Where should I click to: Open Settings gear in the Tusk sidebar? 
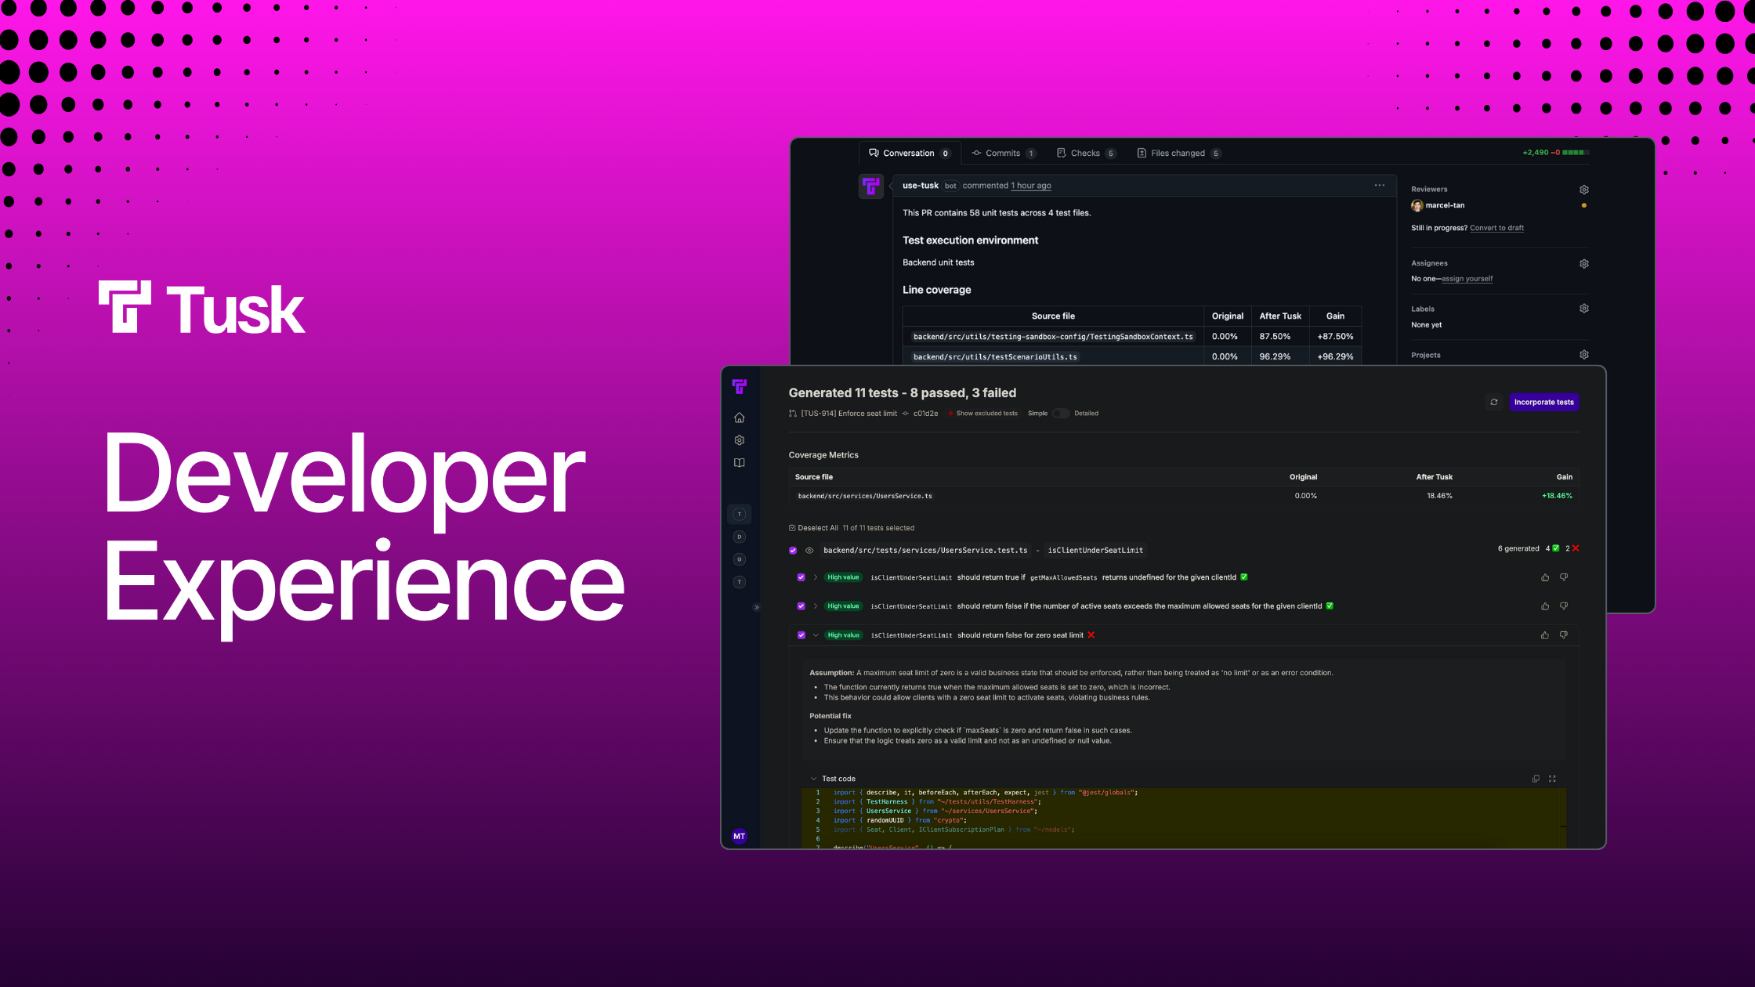click(739, 440)
